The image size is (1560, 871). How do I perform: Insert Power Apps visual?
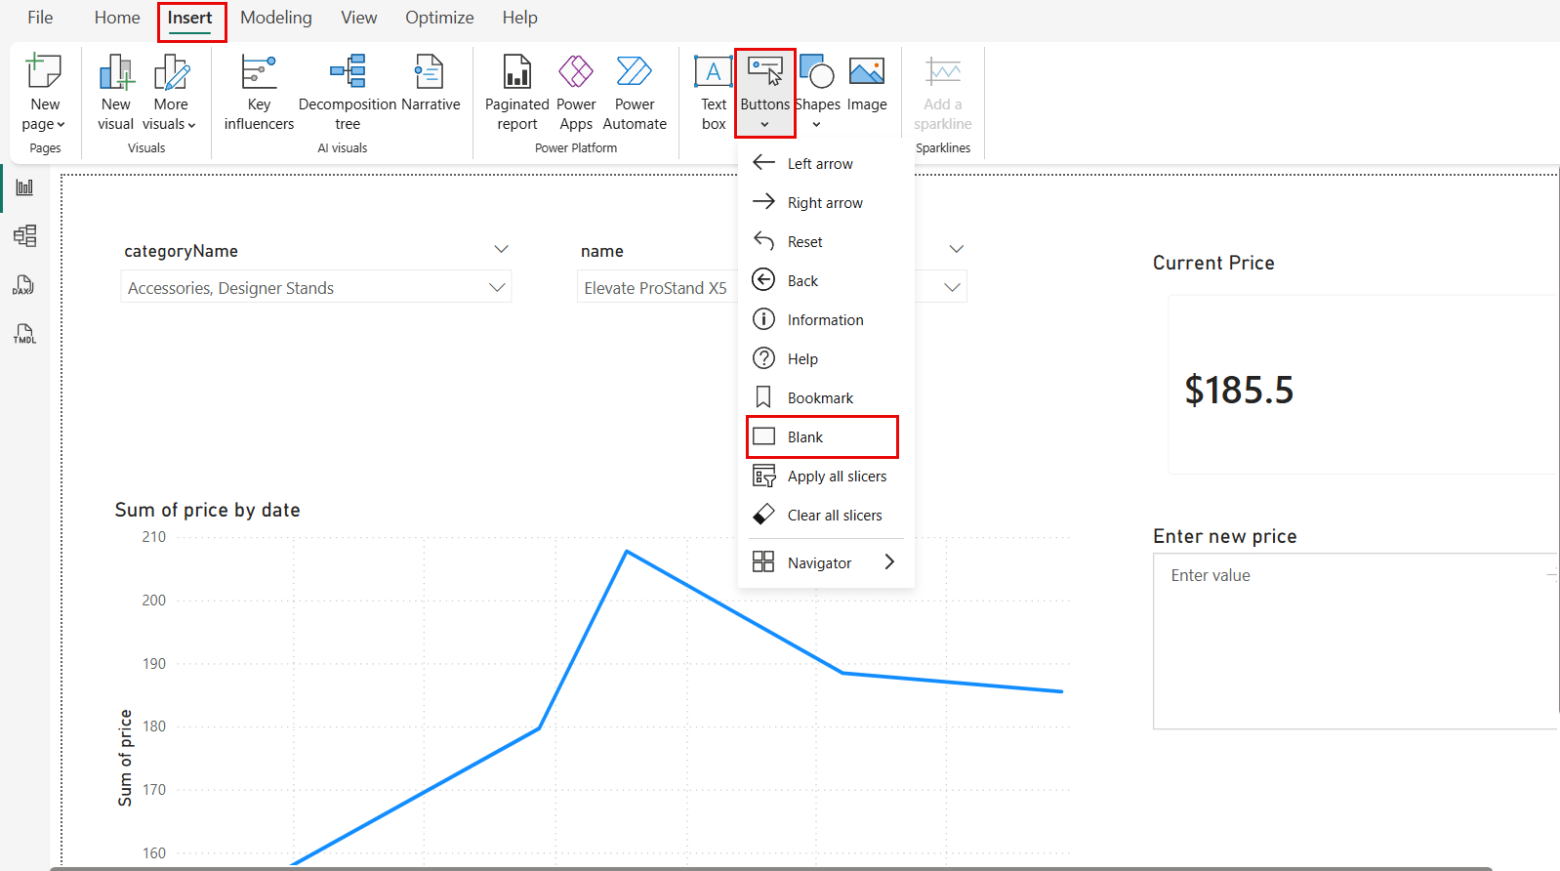[576, 93]
